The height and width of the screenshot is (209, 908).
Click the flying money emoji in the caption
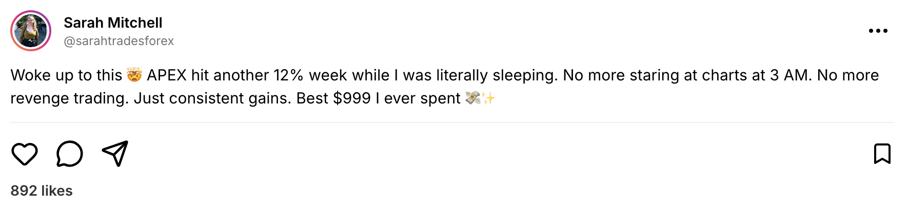472,98
